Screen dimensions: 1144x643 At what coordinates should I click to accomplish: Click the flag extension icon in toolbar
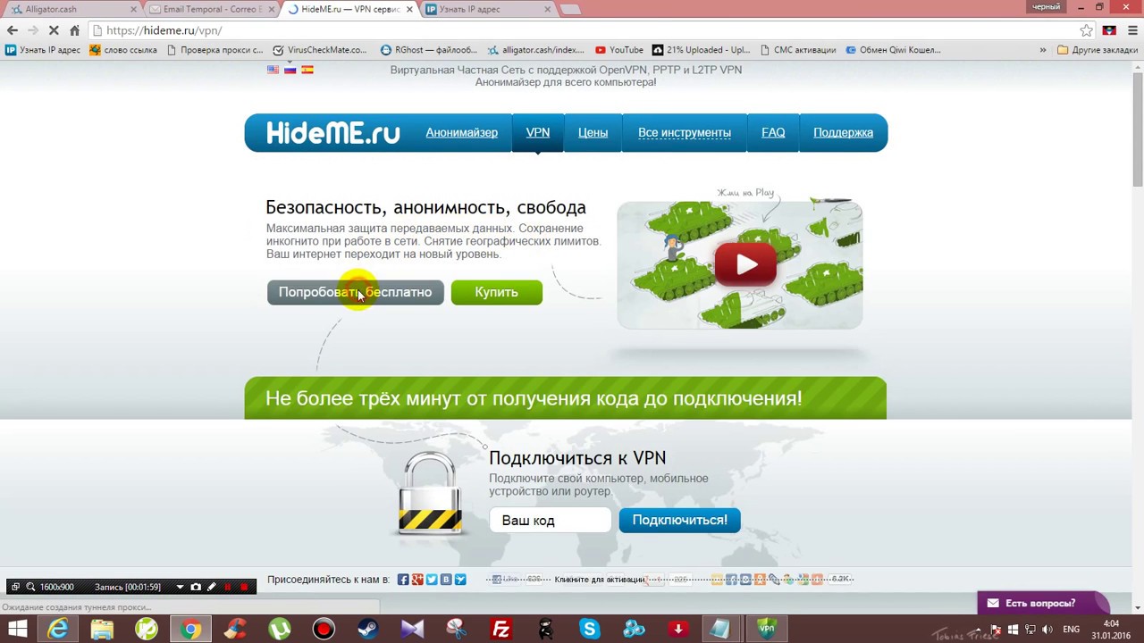(x=1109, y=30)
